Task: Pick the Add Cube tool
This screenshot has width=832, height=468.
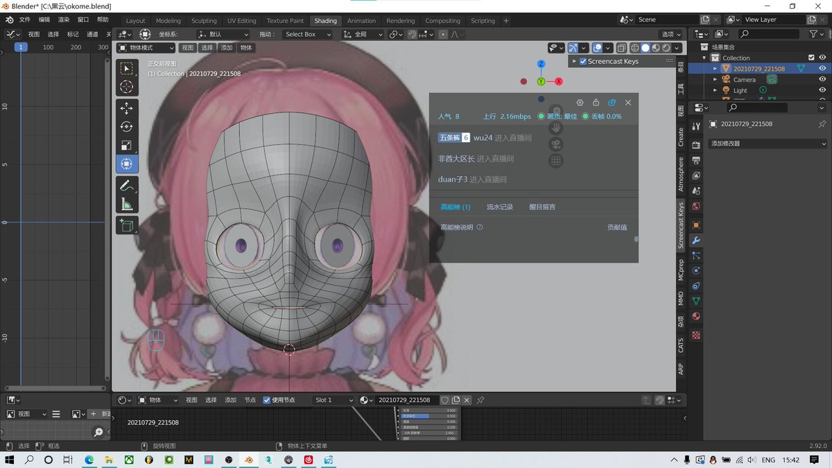Action: coord(127,225)
